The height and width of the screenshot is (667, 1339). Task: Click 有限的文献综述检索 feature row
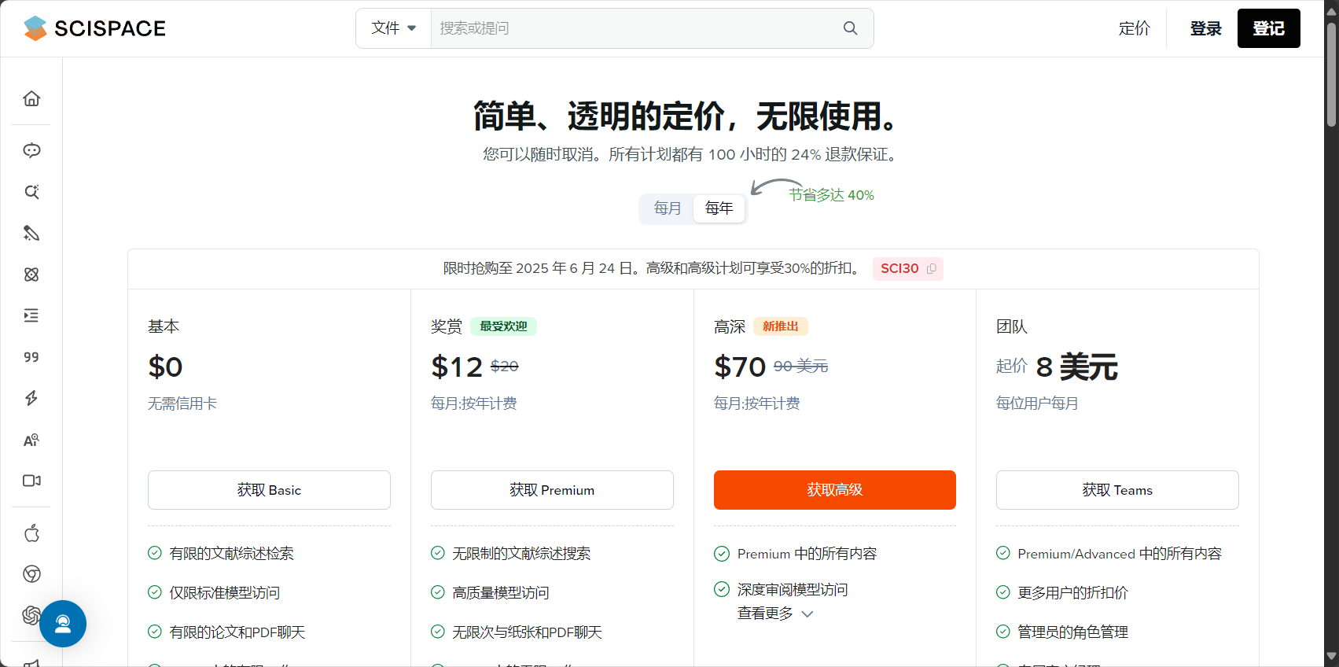click(x=221, y=554)
